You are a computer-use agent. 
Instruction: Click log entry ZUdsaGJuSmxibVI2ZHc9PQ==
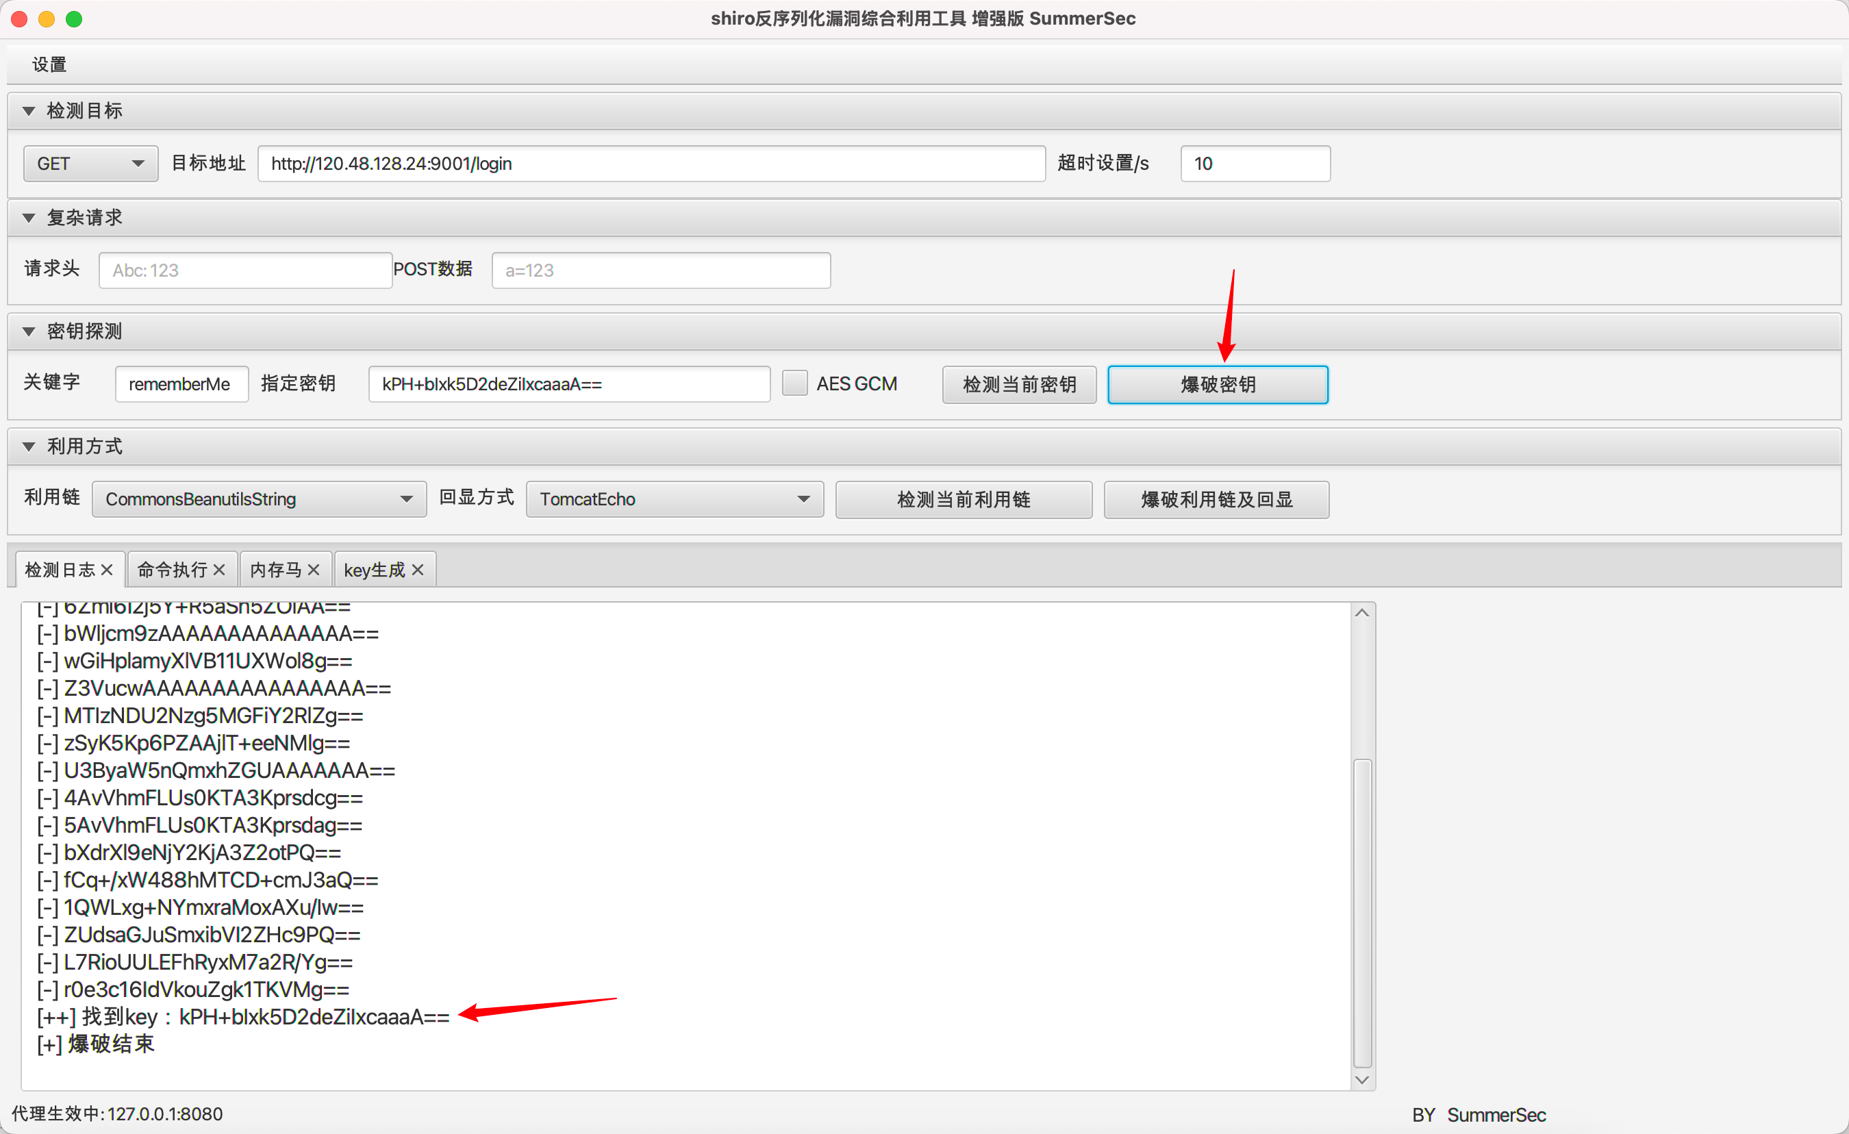[x=199, y=935]
